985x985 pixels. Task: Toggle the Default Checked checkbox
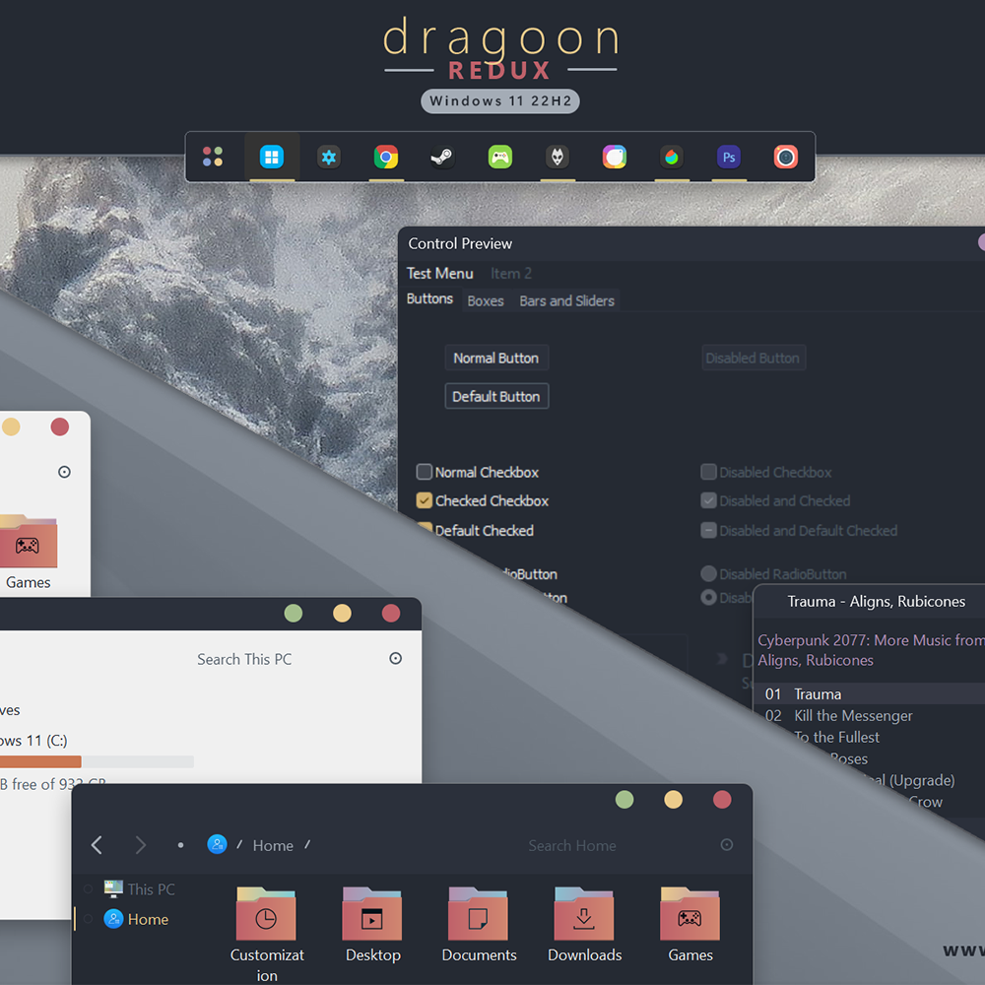426,529
